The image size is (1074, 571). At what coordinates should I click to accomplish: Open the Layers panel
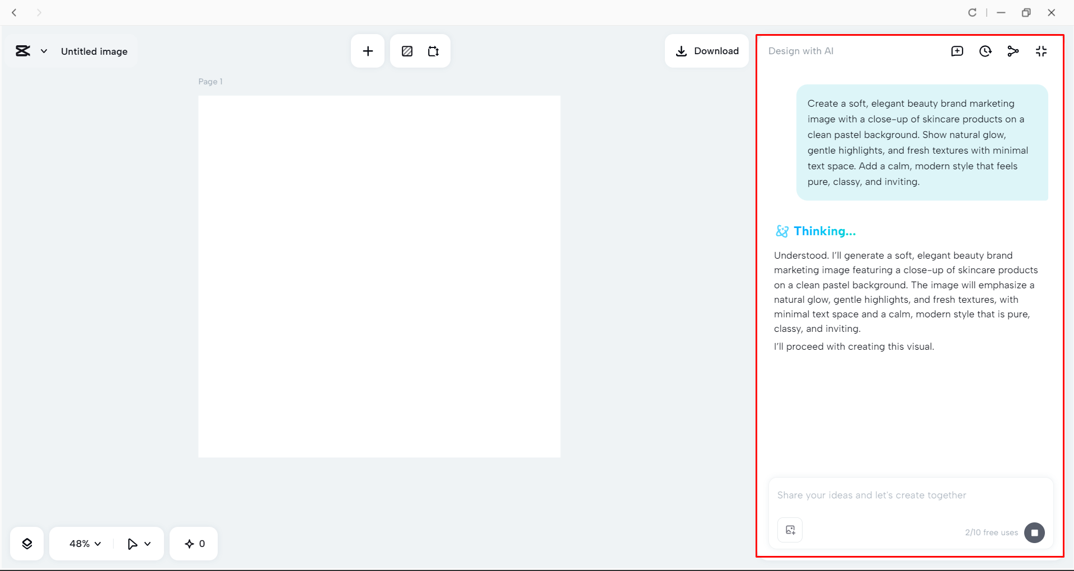coord(26,543)
